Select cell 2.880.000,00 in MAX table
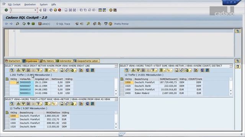The width and height of the screenshot is (245, 137). pyautogui.click(x=52, y=116)
